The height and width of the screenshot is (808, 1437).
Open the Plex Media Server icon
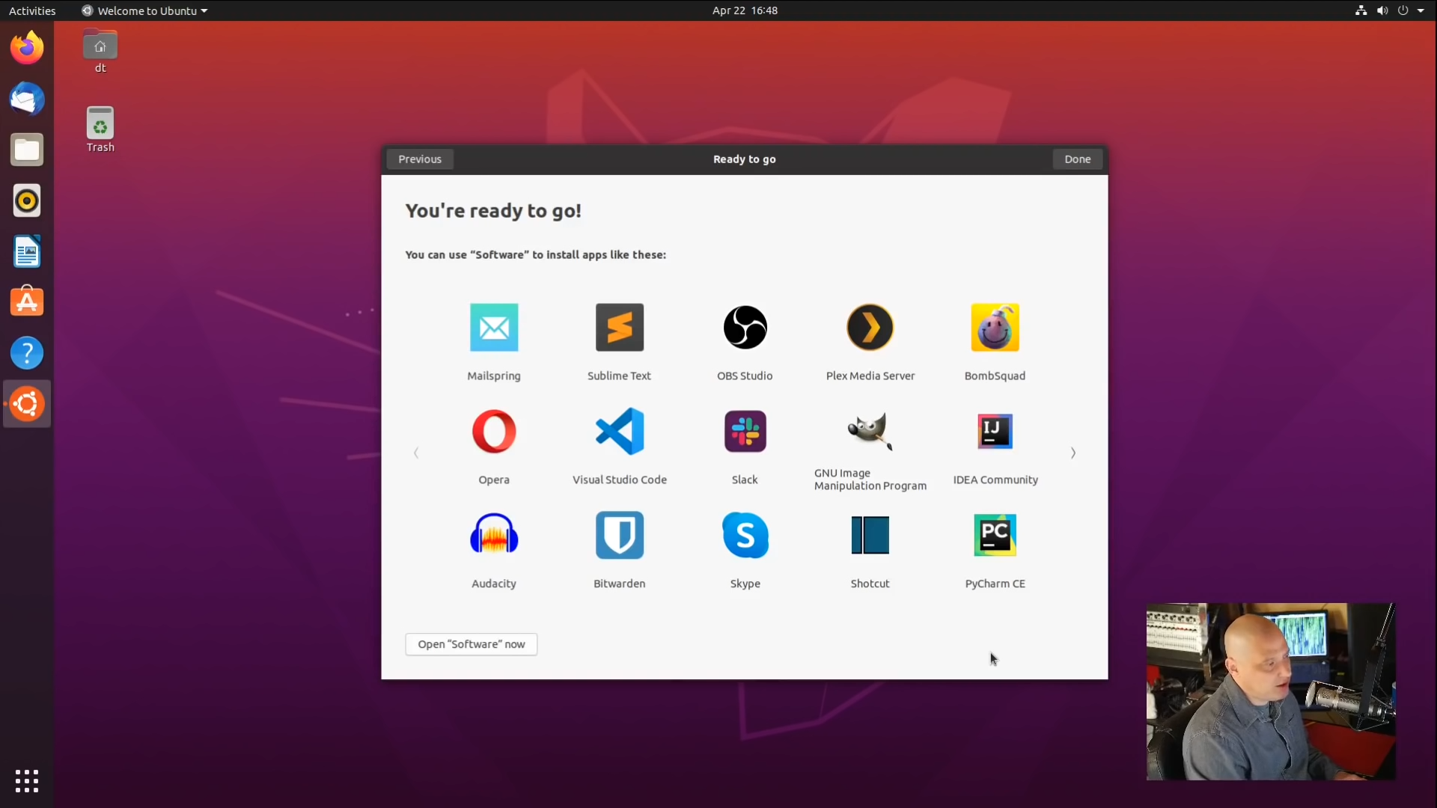[x=870, y=327]
